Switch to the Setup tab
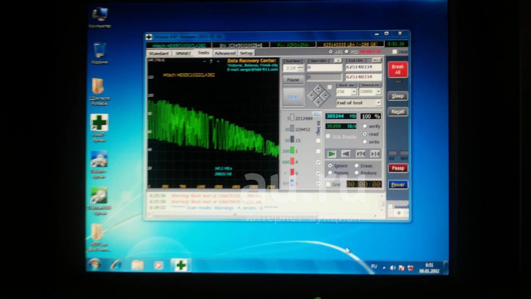This screenshot has width=531, height=299. point(246,54)
